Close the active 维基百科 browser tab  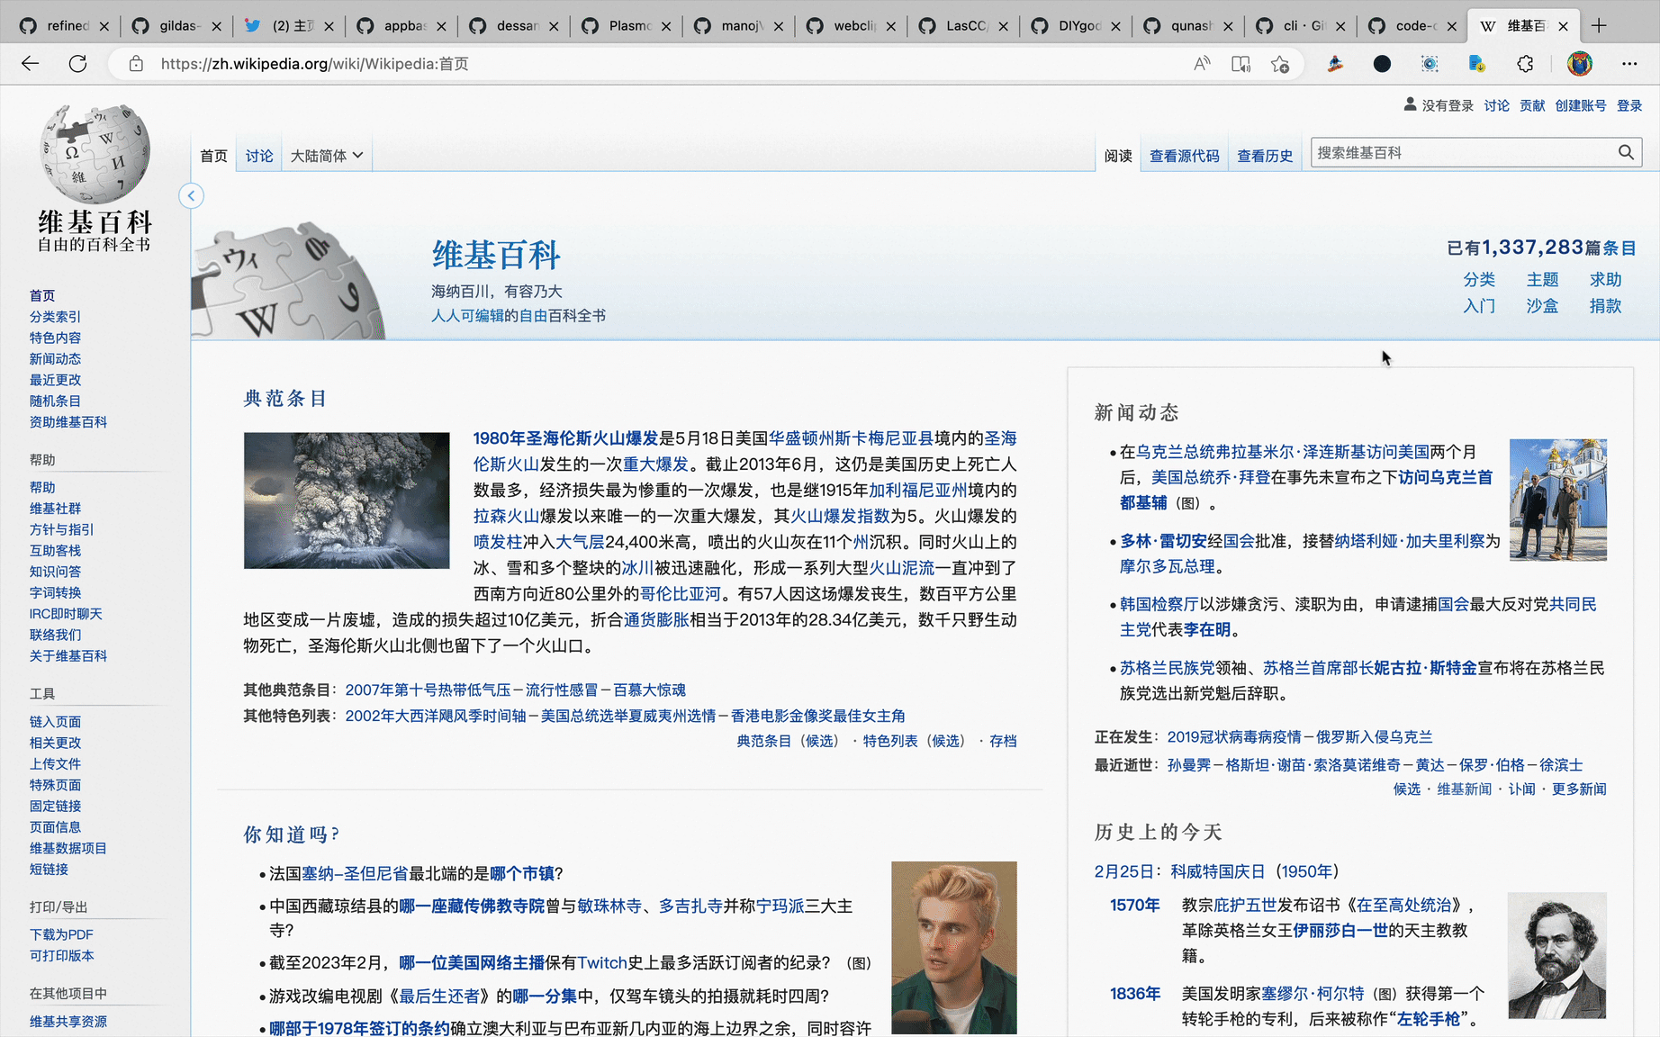(x=1563, y=26)
